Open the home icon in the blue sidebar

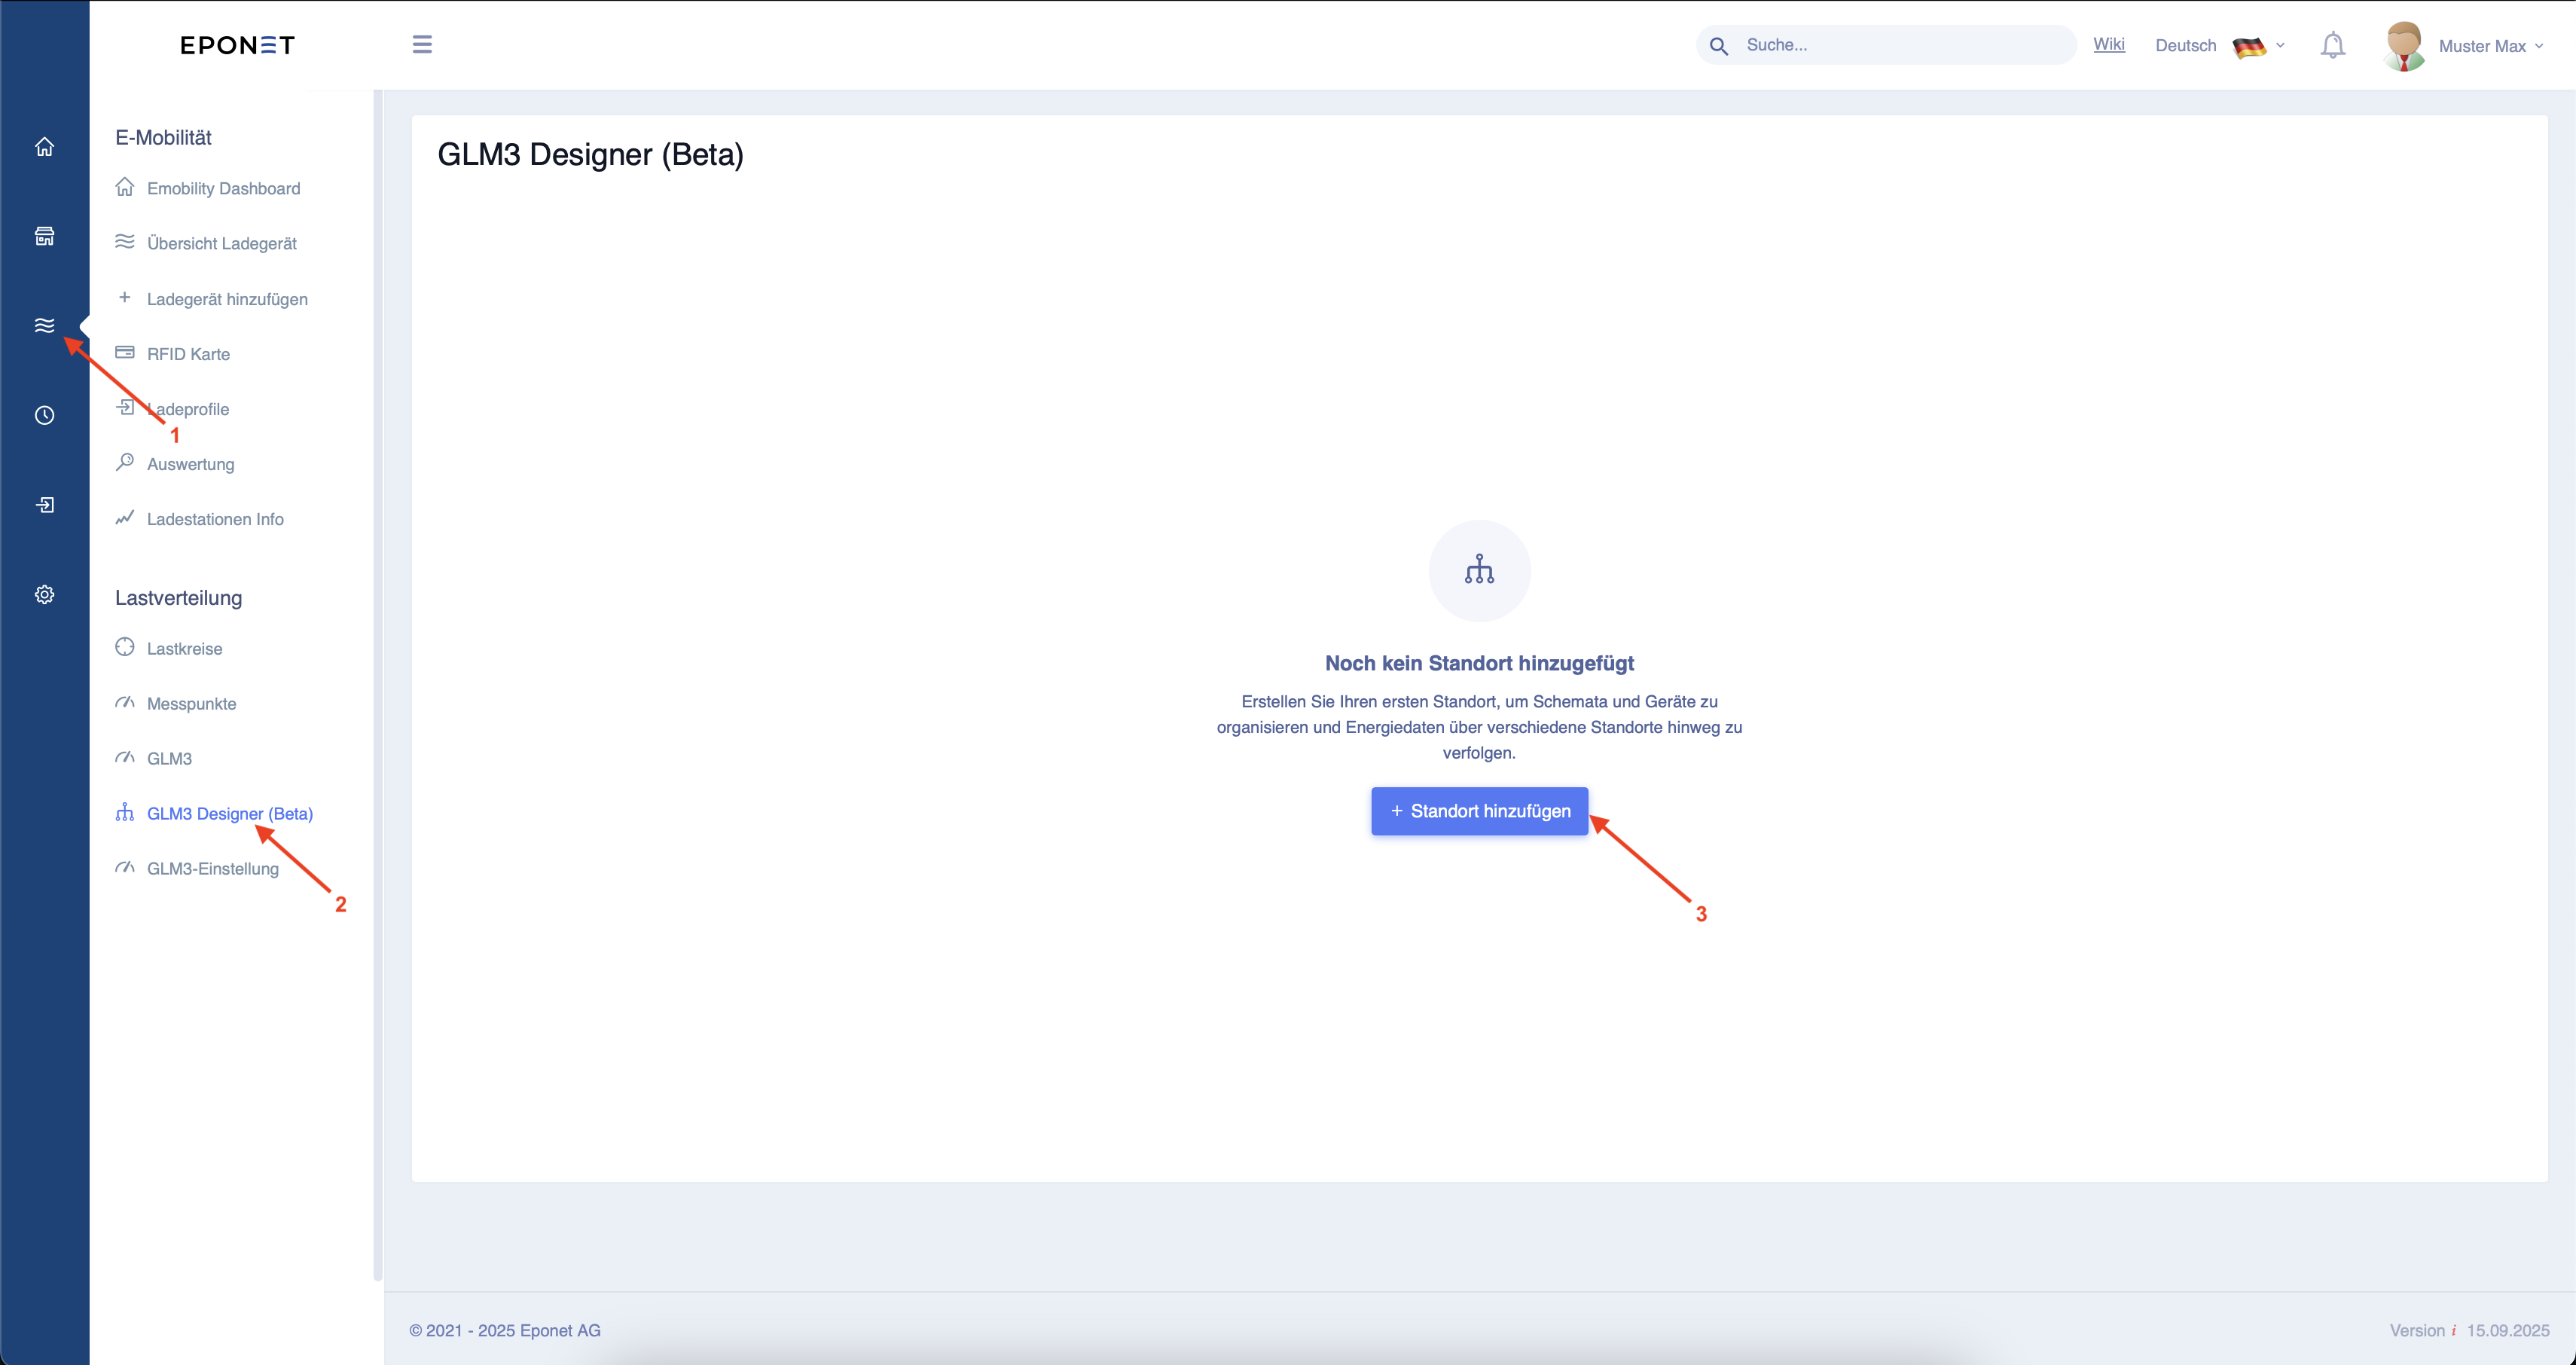click(44, 147)
